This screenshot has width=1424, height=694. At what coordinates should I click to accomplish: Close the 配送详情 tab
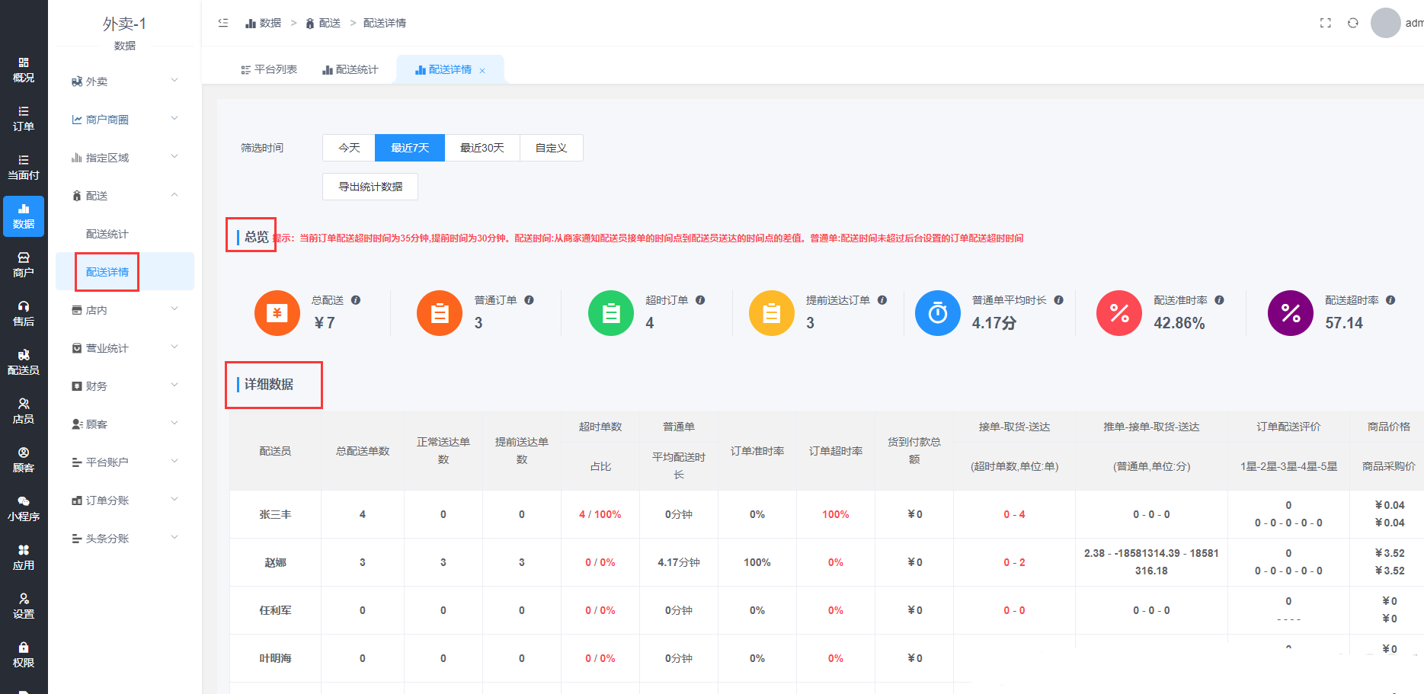[482, 70]
